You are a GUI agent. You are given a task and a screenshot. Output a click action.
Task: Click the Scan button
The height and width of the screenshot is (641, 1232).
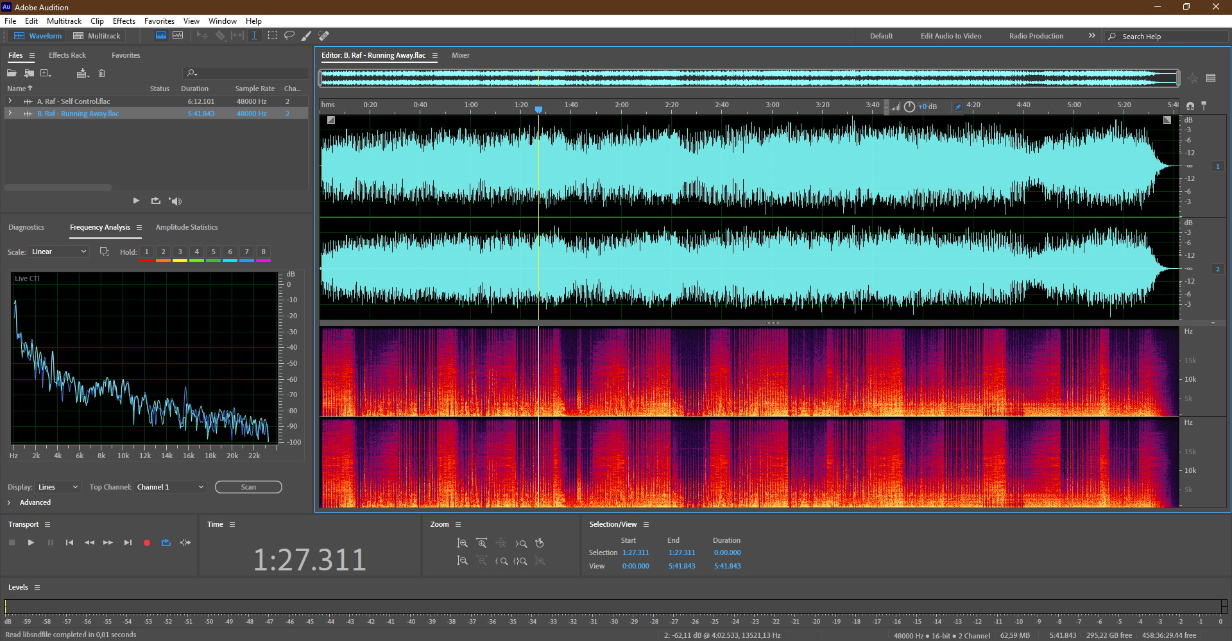(x=248, y=487)
